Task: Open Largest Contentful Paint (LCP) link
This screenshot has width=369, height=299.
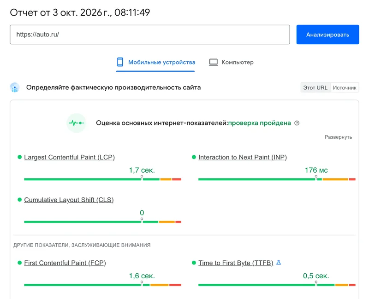Action: tap(70, 157)
